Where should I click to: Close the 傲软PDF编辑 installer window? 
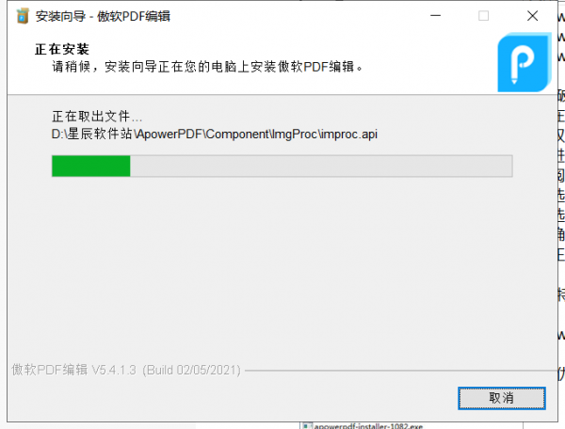pos(532,16)
